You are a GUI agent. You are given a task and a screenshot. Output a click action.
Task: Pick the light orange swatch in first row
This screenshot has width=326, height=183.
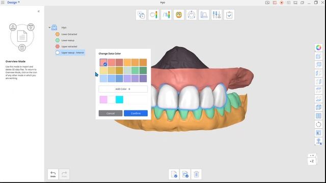point(127,63)
